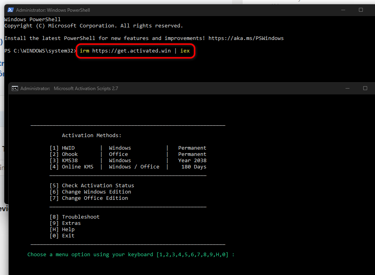Click the Windows PowerShell title bar text
375x275 pixels.
53,10
